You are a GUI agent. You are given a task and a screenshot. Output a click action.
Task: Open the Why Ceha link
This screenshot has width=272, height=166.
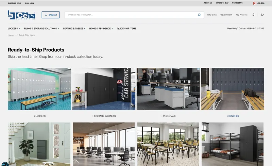(212, 15)
